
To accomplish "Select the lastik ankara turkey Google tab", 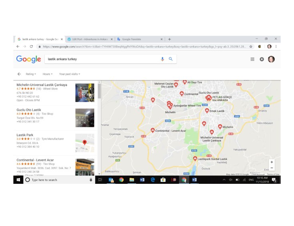I will (40, 39).
